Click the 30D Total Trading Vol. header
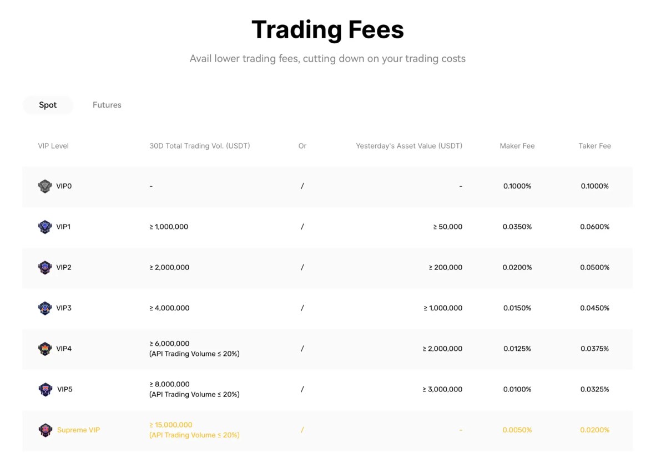This screenshot has width=666, height=474. [x=200, y=146]
